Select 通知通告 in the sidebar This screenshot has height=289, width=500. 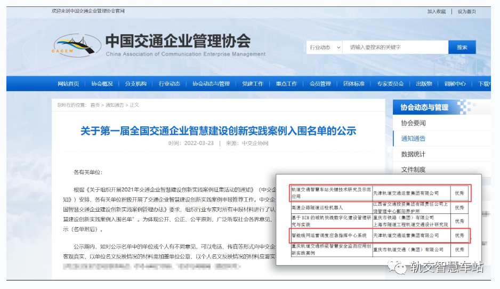pos(413,139)
